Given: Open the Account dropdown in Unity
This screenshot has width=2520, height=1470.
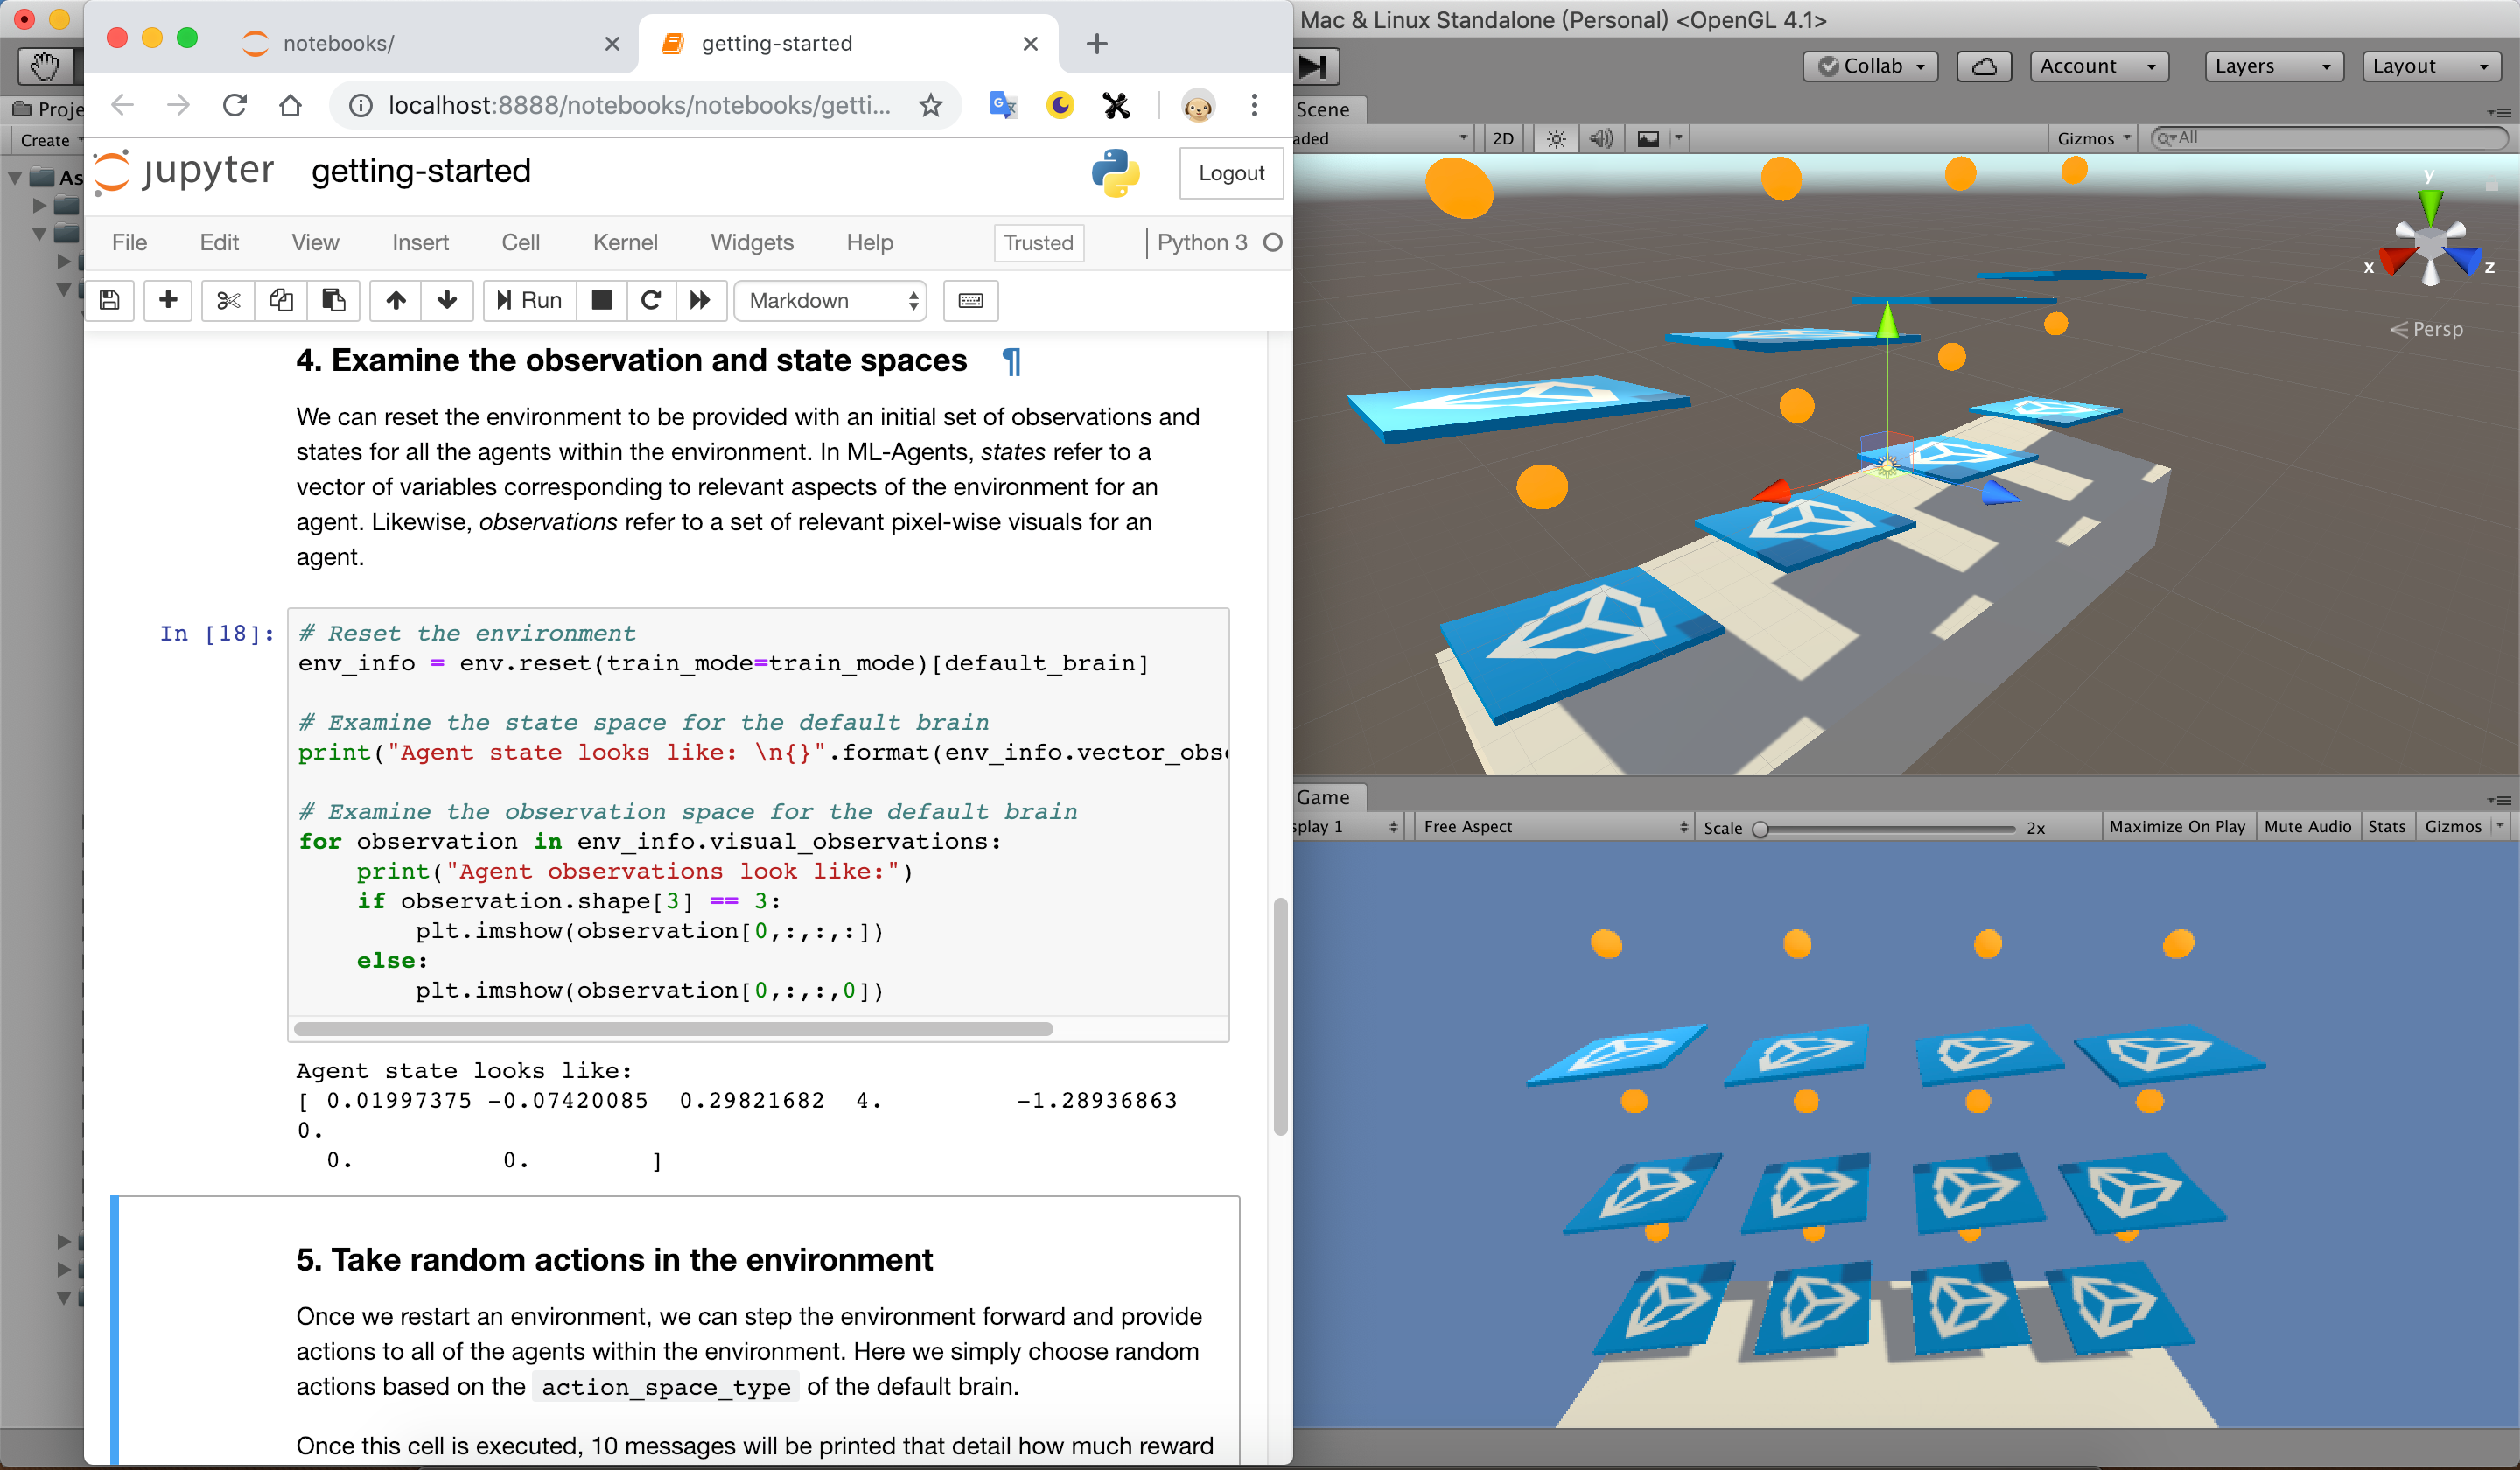Looking at the screenshot, I should pos(2098,66).
